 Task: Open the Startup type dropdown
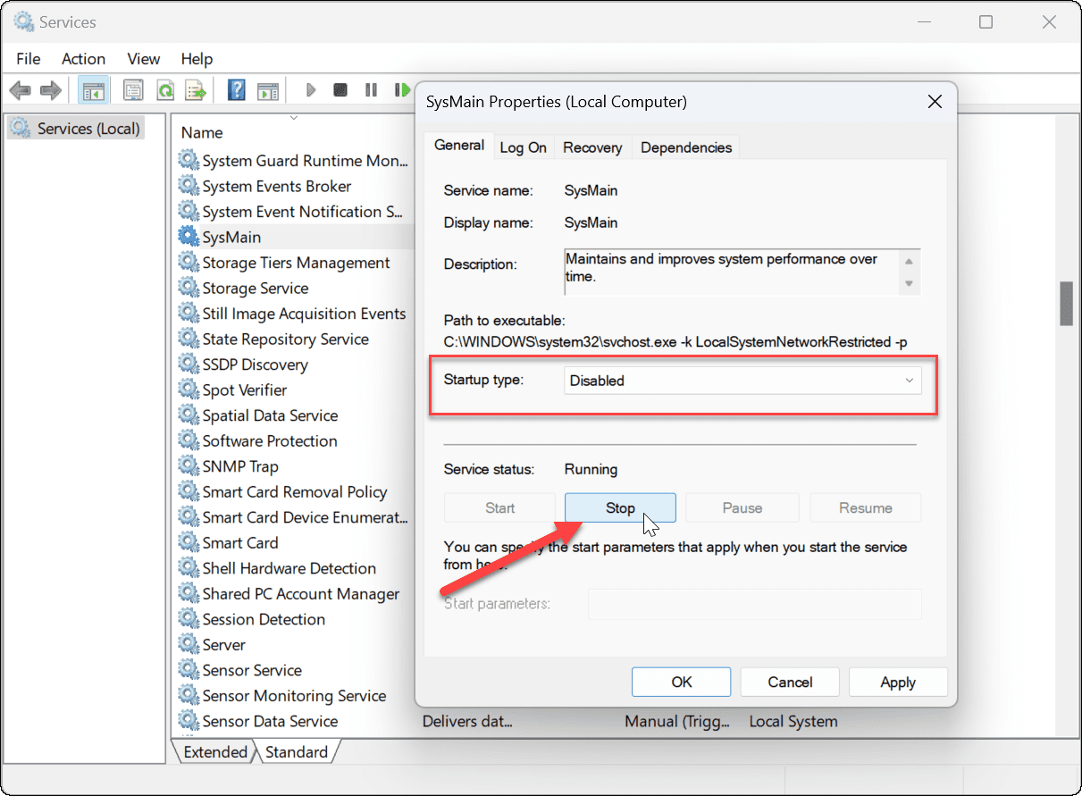pos(909,380)
